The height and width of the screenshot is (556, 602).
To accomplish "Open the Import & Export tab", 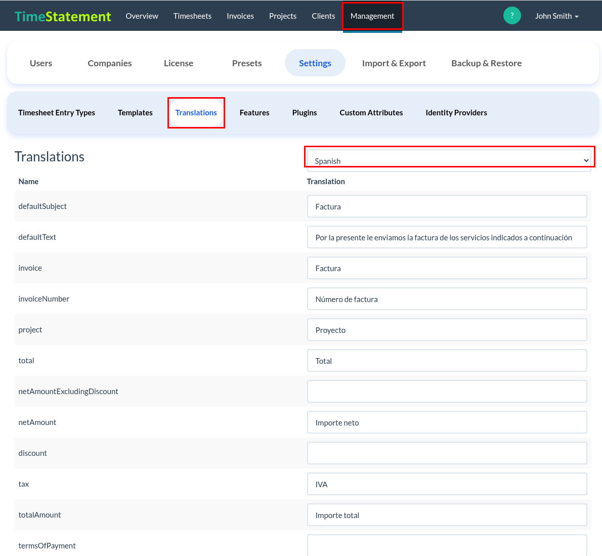I will point(394,63).
